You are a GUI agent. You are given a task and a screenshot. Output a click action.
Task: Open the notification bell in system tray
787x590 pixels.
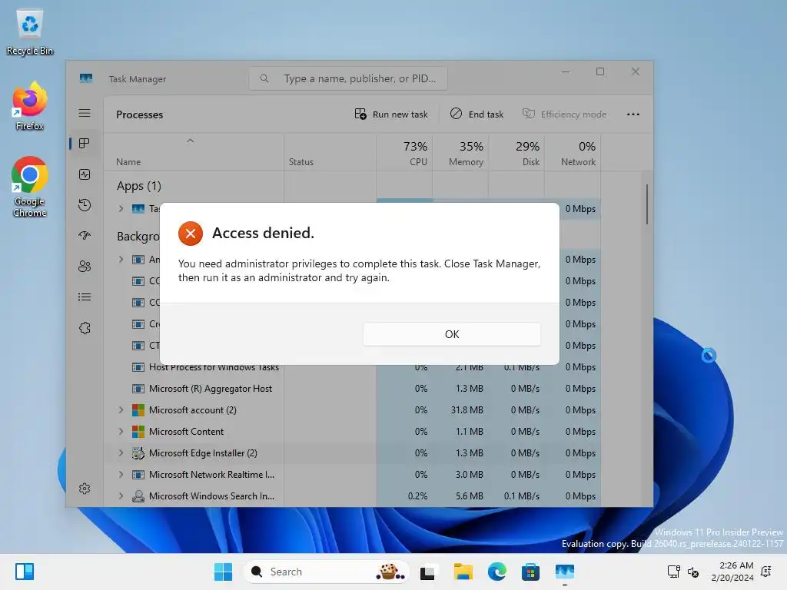[766, 572]
